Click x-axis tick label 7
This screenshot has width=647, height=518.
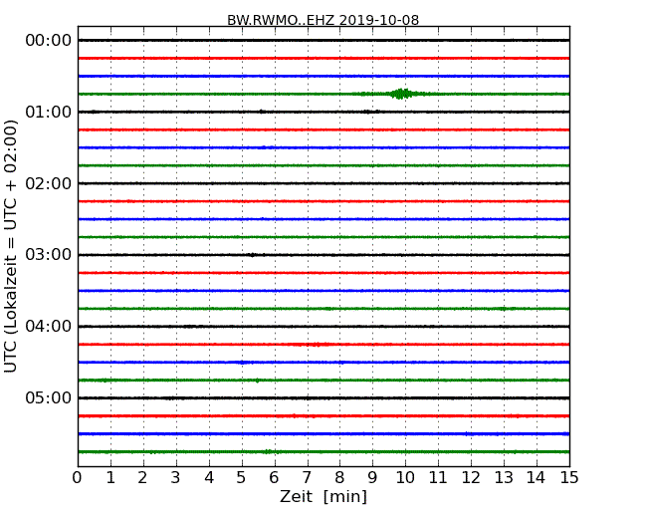(307, 478)
